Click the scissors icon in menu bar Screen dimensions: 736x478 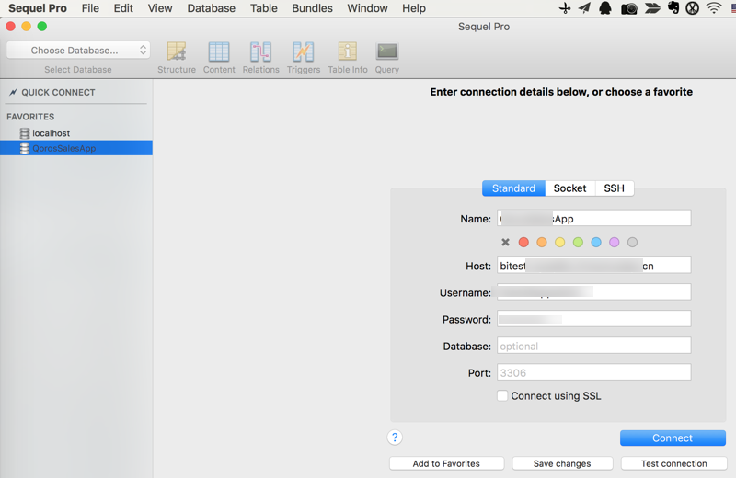coord(565,8)
